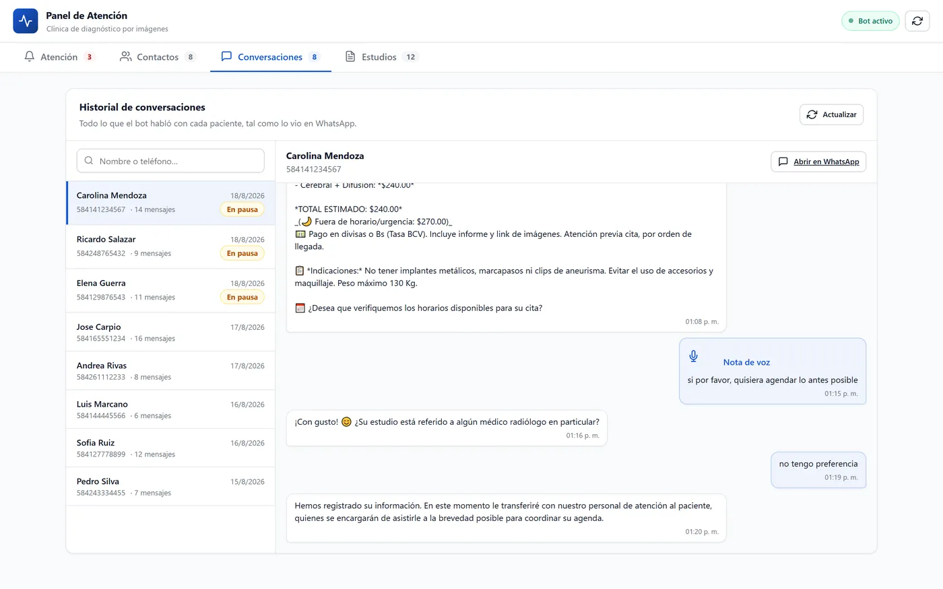Click the Bot activo status badge
This screenshot has width=943, height=589.
(870, 21)
